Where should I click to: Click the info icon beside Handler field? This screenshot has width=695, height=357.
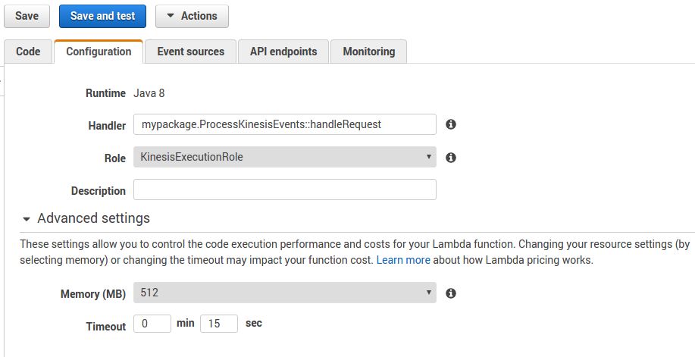pyautogui.click(x=451, y=124)
